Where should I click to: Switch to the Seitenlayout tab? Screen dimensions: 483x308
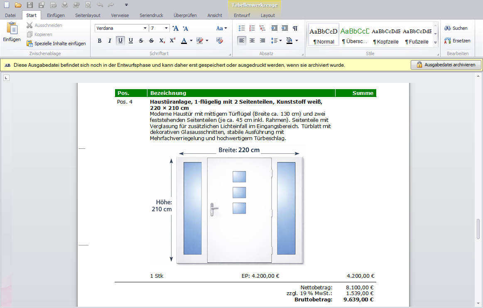click(88, 15)
